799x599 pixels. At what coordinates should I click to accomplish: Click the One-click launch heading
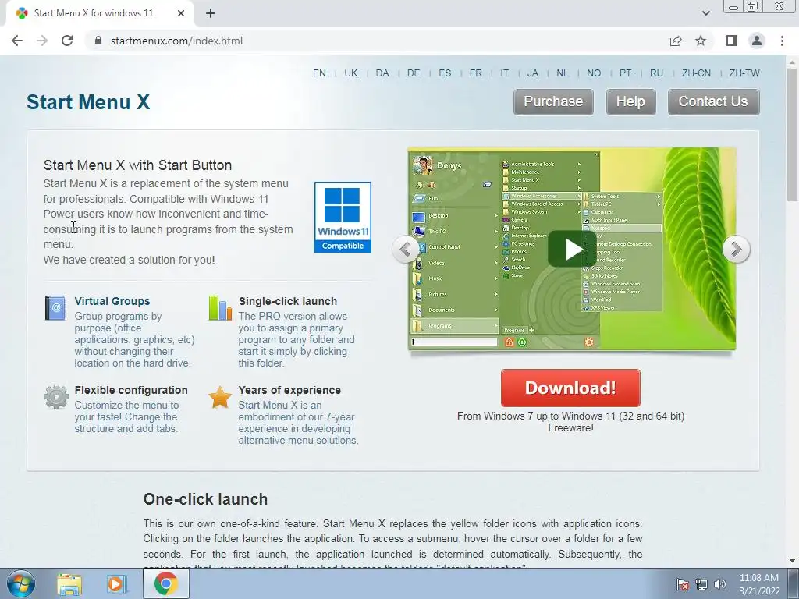205,499
